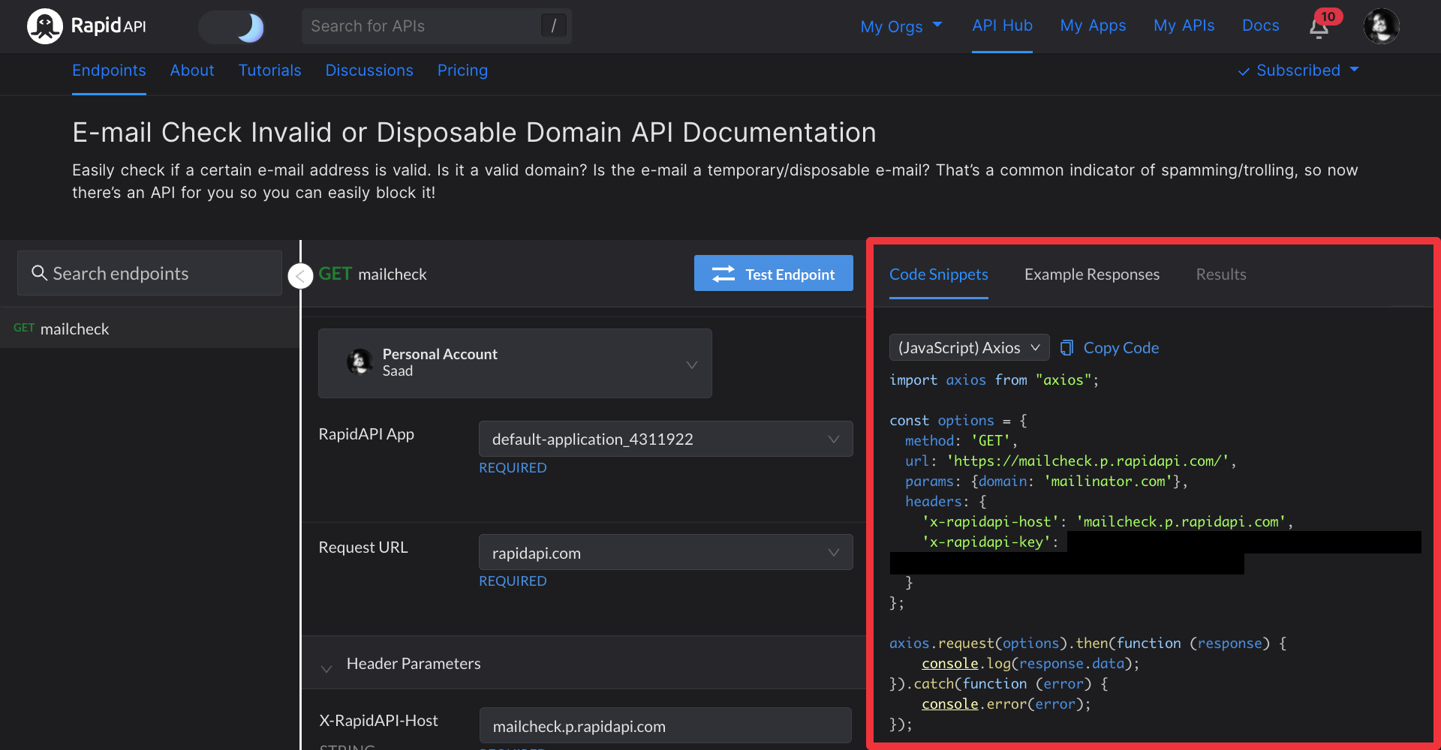Collapse the Header Parameters section
1441x750 pixels.
[x=326, y=667]
